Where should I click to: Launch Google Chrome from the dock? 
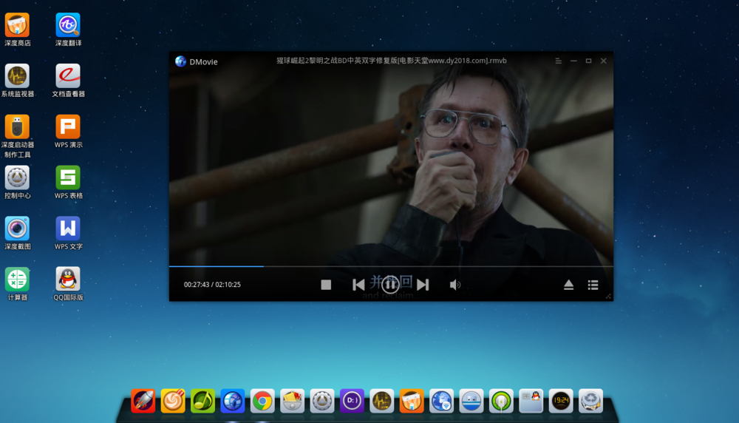pyautogui.click(x=262, y=401)
